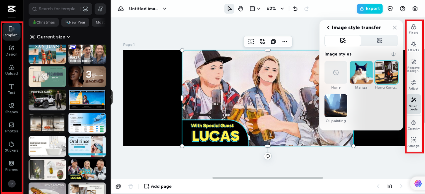Open the 62% zoom level dropdown
This screenshot has height=194, width=425.
[275, 9]
